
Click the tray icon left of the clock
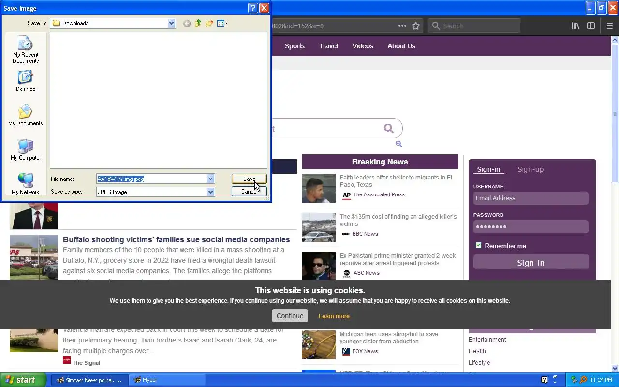pyautogui.click(x=584, y=380)
